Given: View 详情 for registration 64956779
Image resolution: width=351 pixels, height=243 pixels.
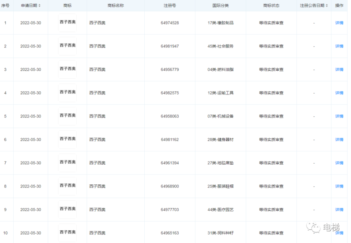Looking at the screenshot, I should 339,70.
